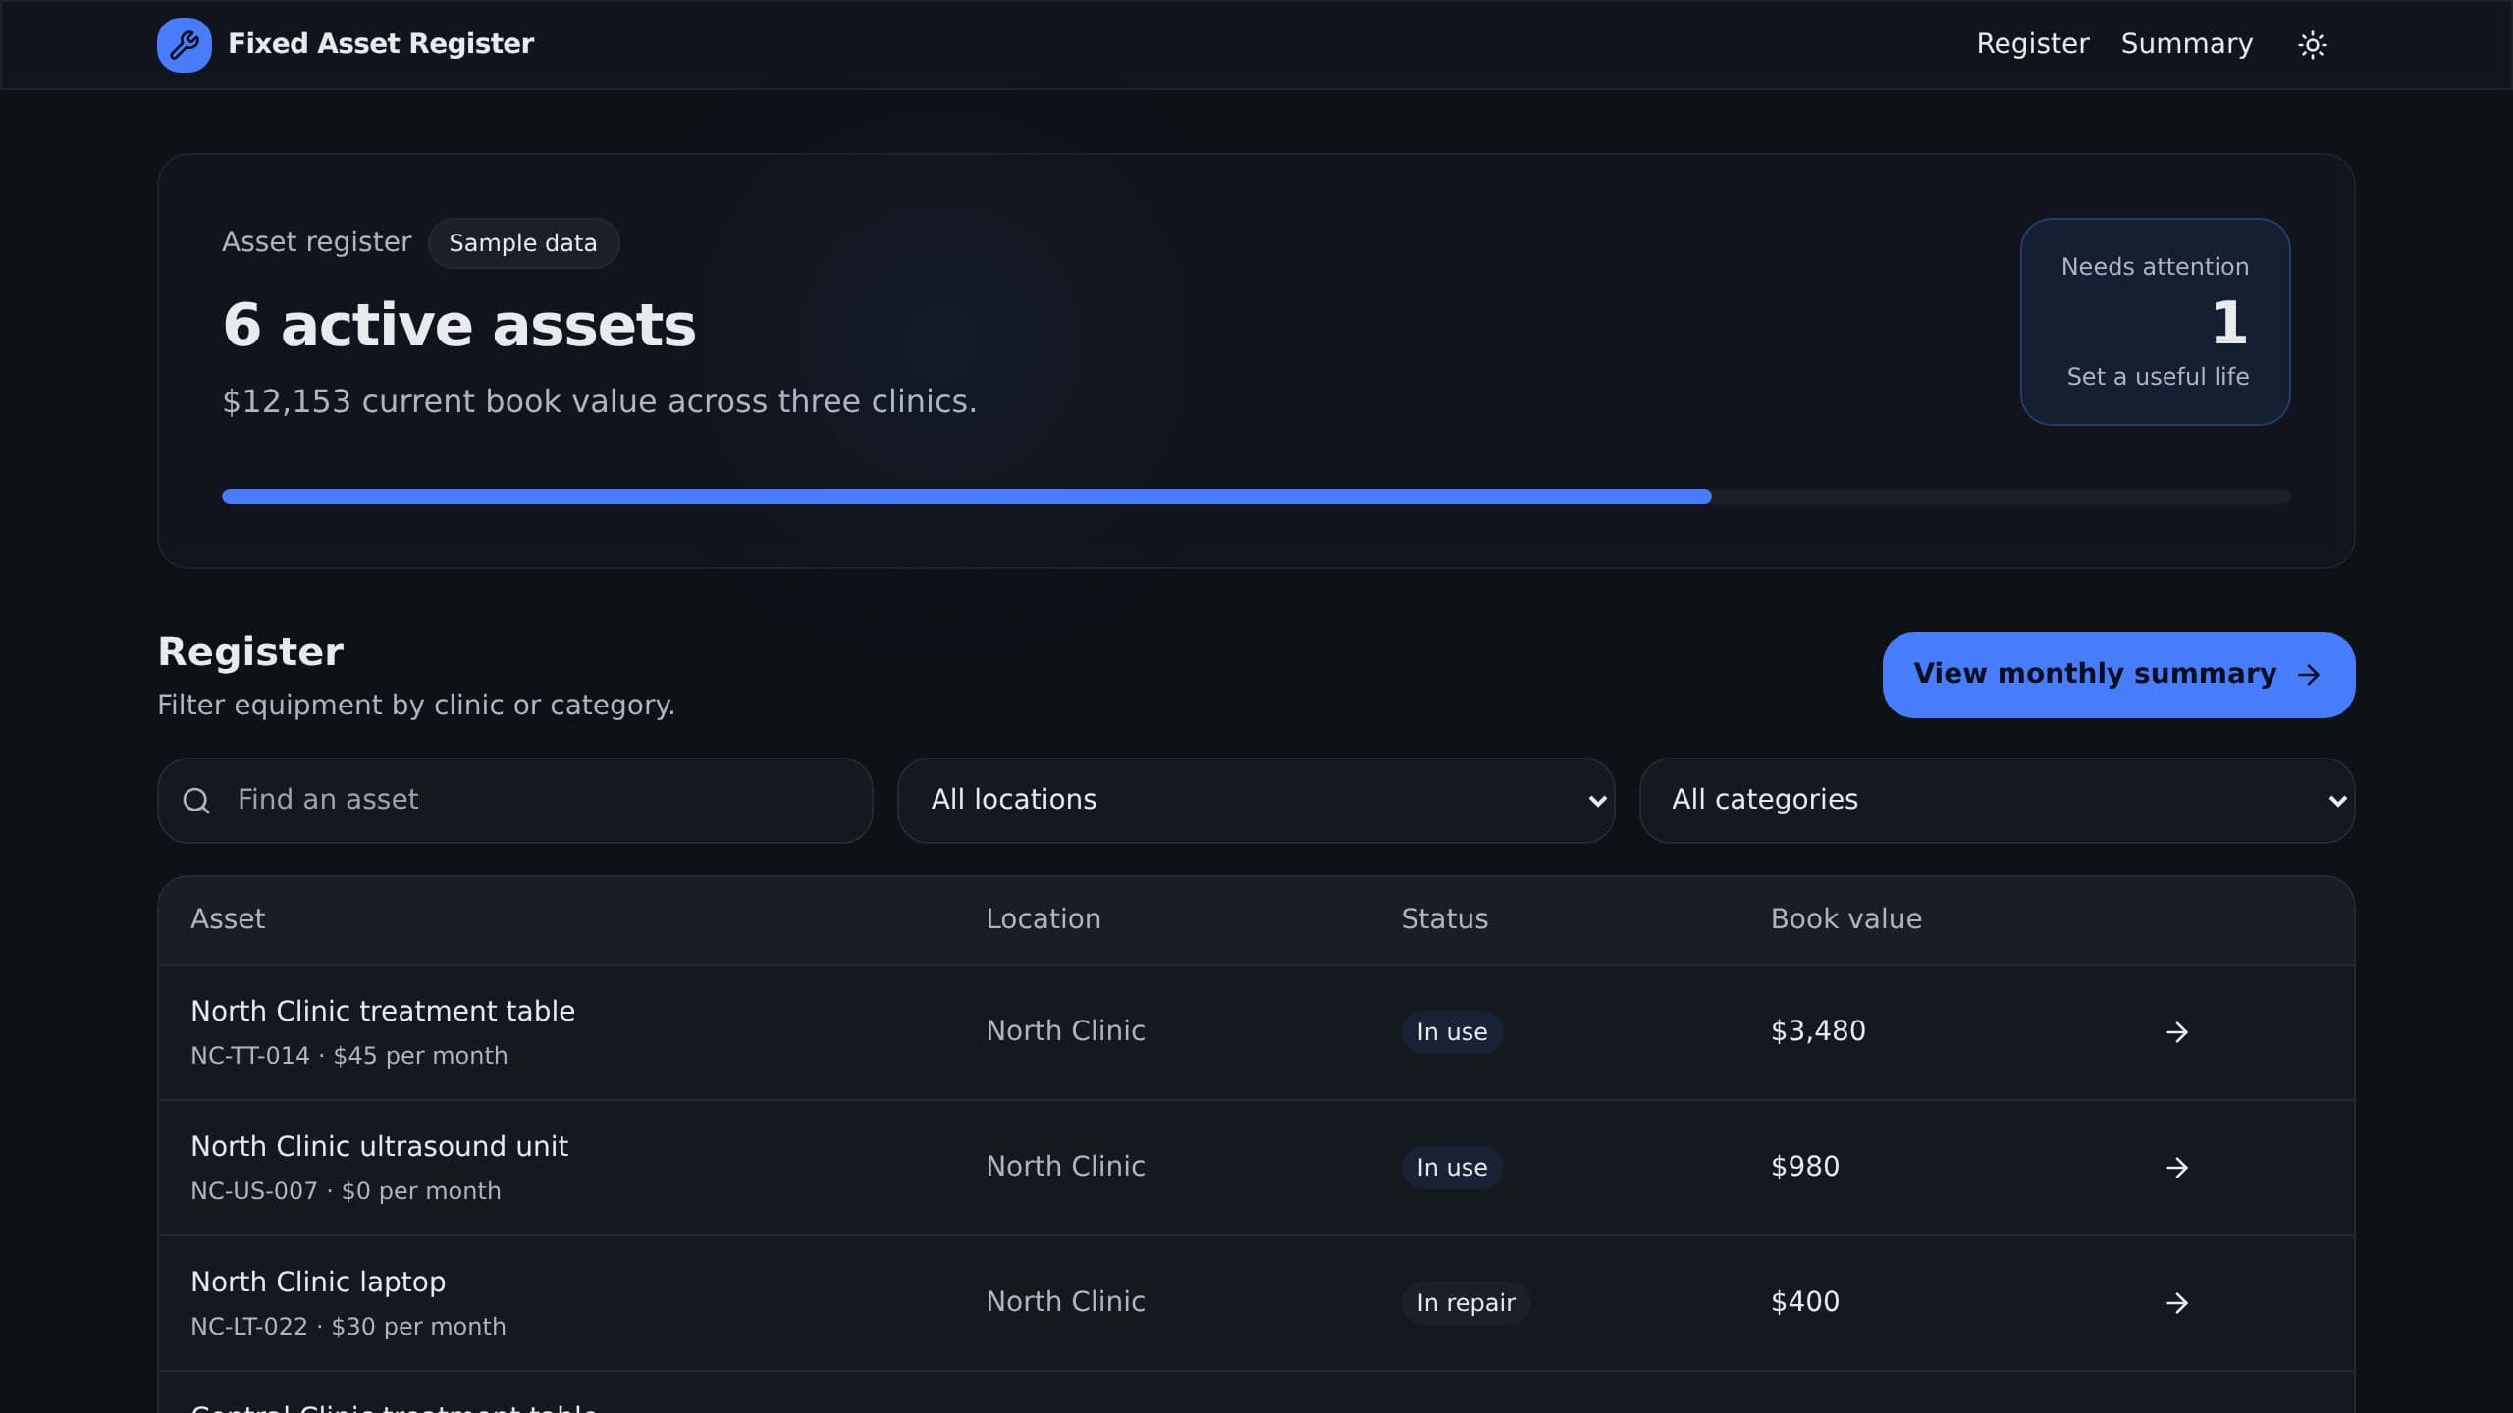This screenshot has width=2513, height=1413.
Task: Click the 6 active assets heading
Action: (459, 325)
